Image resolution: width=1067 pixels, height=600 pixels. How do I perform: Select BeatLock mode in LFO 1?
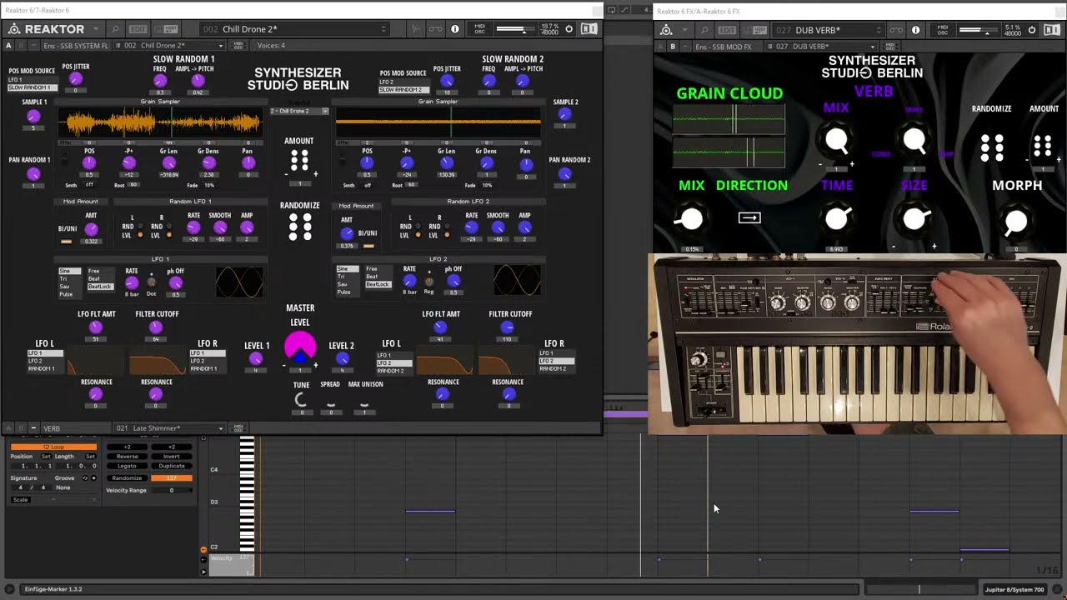[99, 287]
